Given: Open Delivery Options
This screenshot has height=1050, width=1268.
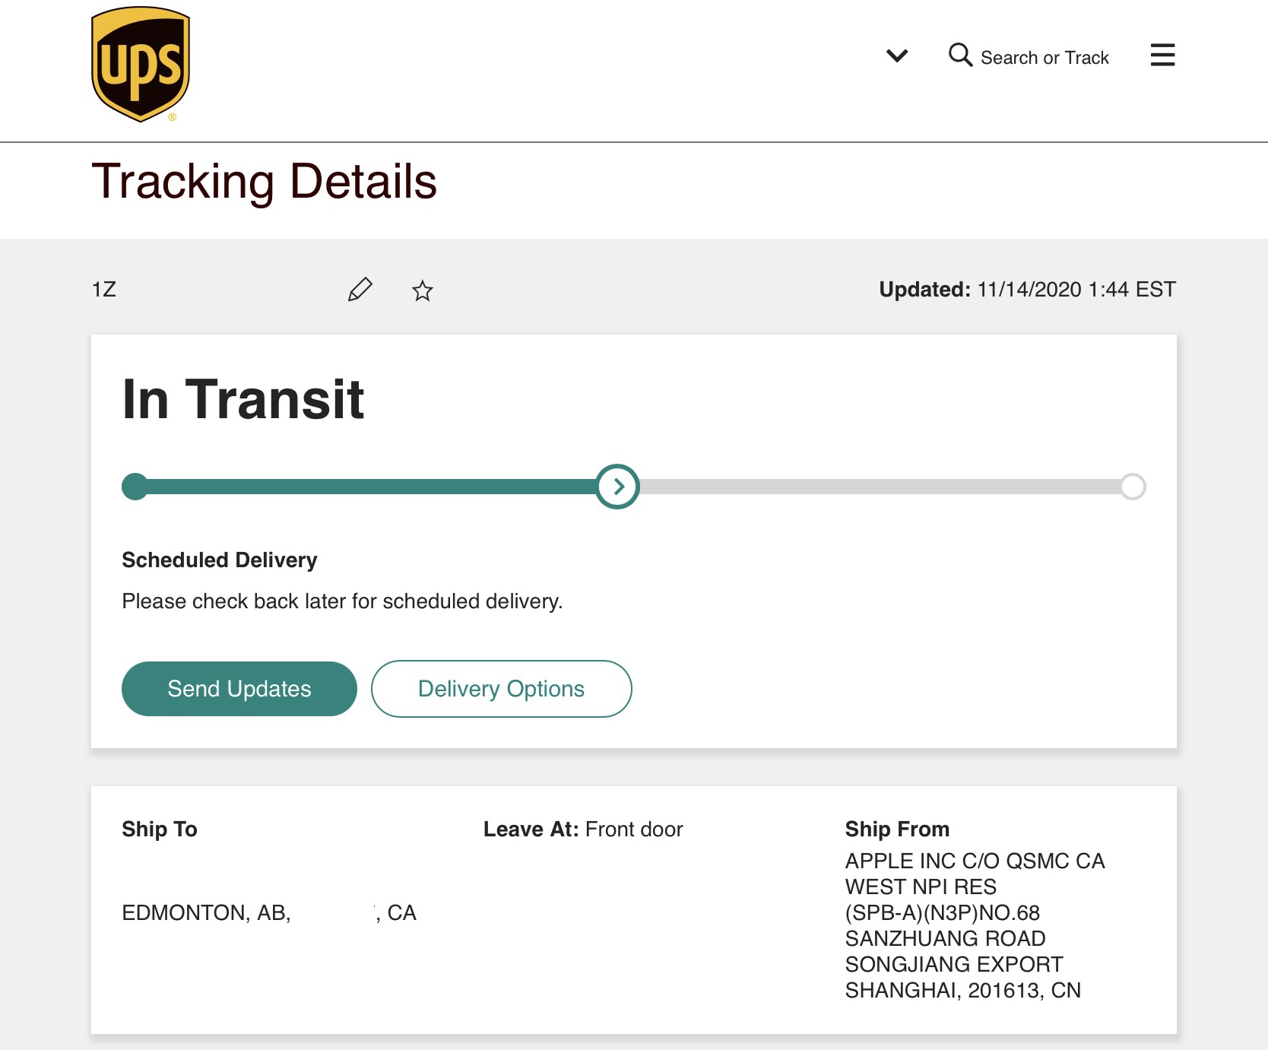Looking at the screenshot, I should [501, 689].
